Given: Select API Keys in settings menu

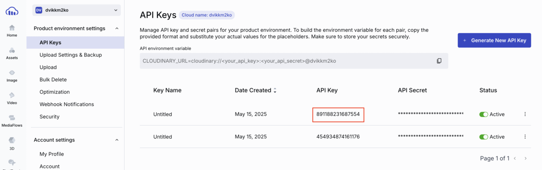Looking at the screenshot, I should pyautogui.click(x=75, y=42).
